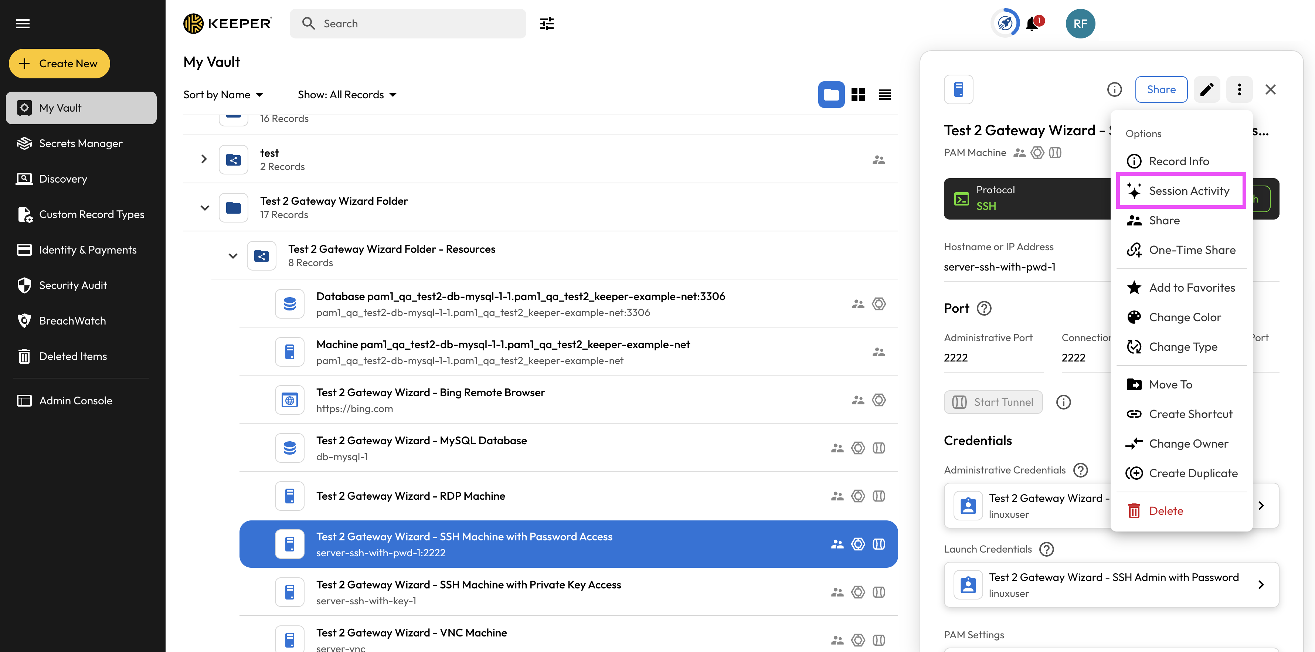Expand the test folder chevron
Image resolution: width=1315 pixels, height=652 pixels.
[204, 159]
